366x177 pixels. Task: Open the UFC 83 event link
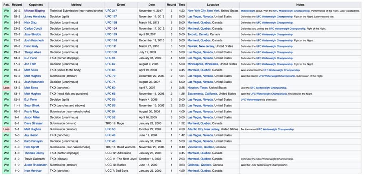[x=110, y=70]
